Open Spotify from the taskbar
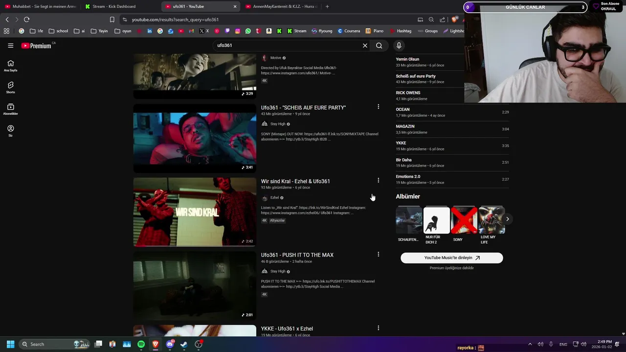 coord(141,344)
